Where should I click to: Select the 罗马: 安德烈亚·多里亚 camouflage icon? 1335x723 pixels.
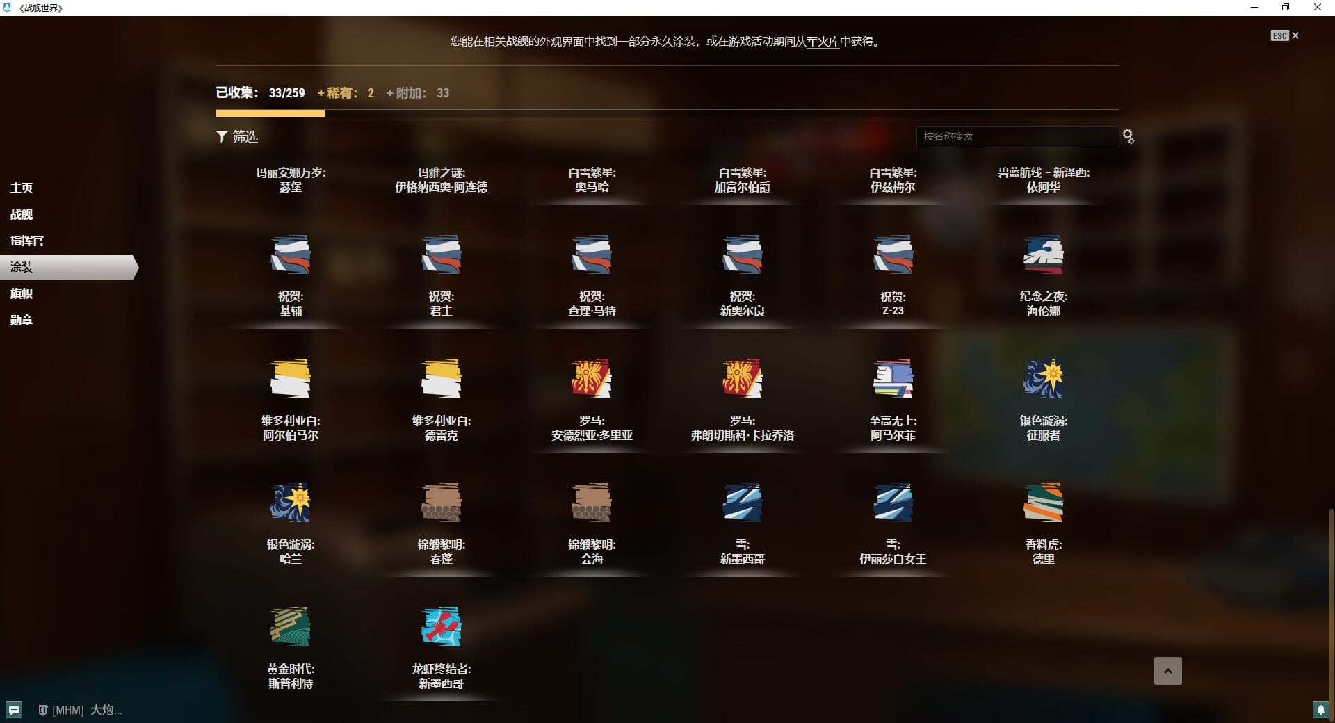(x=591, y=378)
